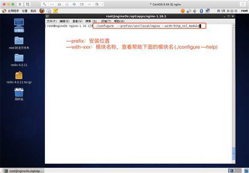Click the mail launcher icon beside Firefox
This screenshot has height=173, width=249.
49,11
